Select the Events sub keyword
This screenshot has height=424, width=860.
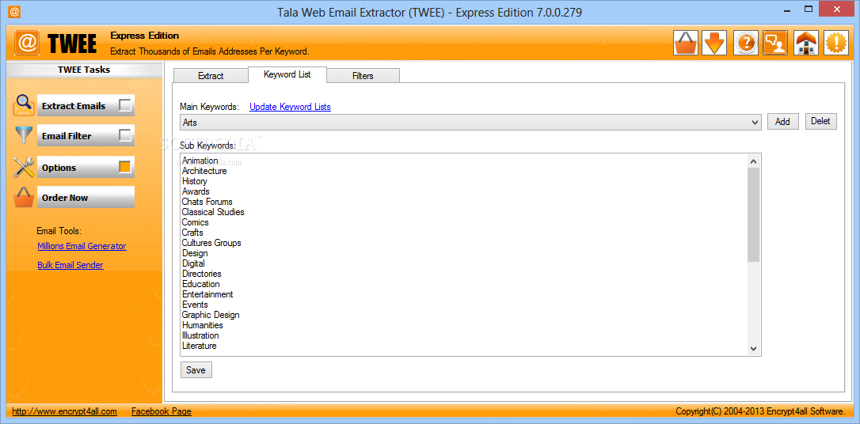pos(195,305)
